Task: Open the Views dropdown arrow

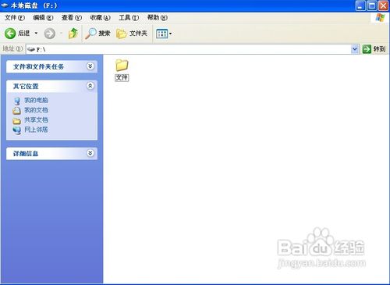Action: (170, 34)
